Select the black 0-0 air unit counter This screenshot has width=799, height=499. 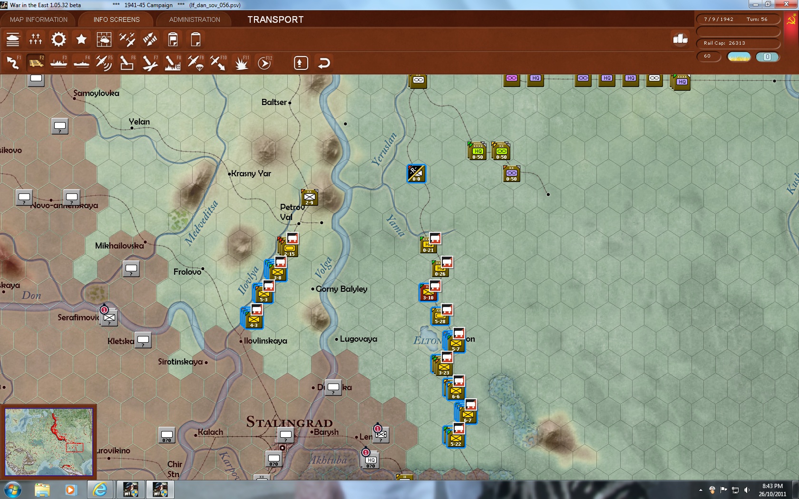click(x=416, y=173)
